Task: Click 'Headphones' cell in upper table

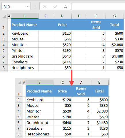Action: [x=25, y=68]
